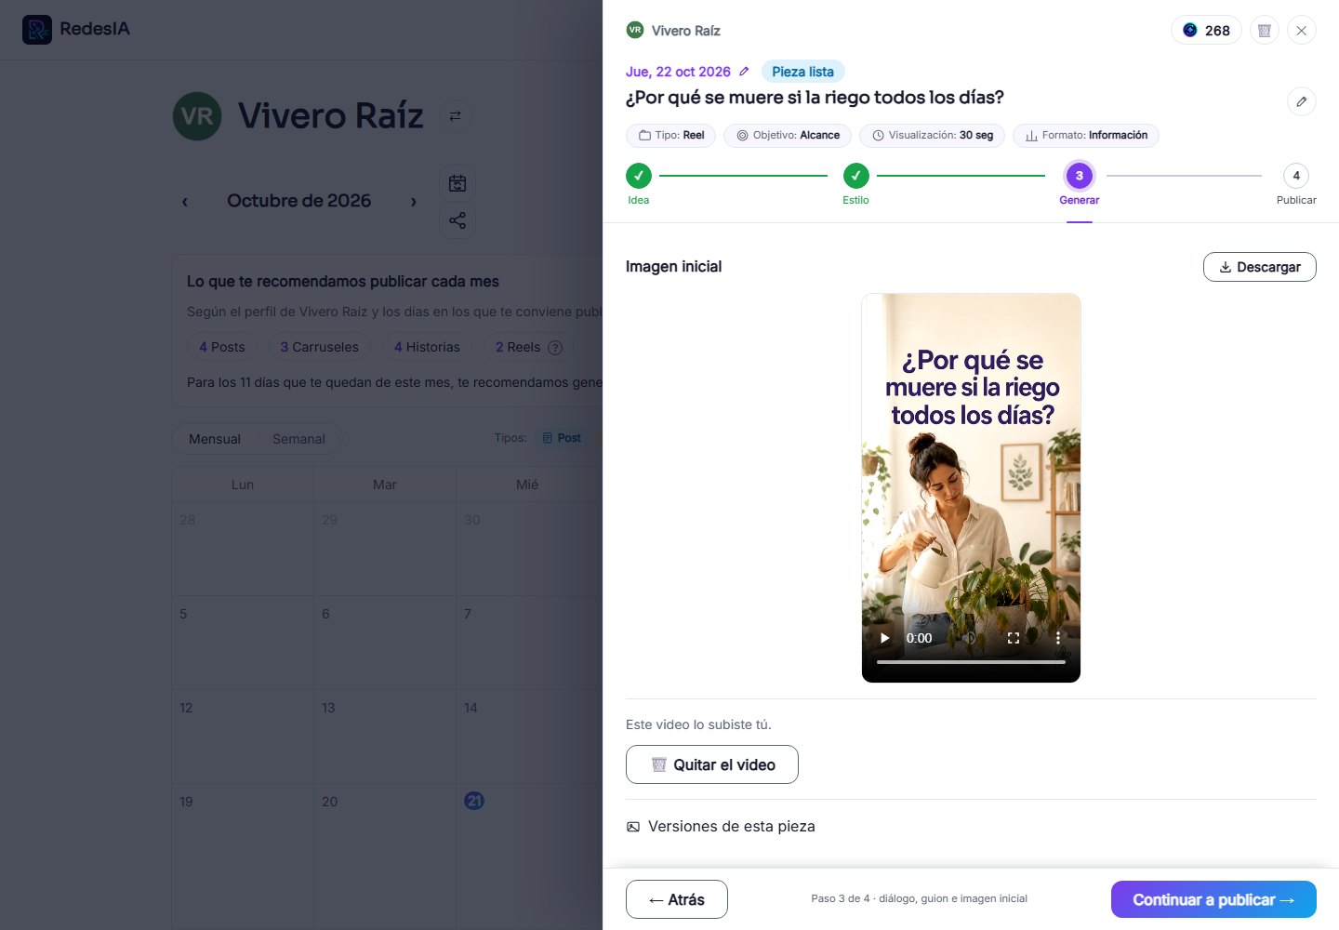Click the Atrás button
Screen dimensions: 1339x930
point(677,899)
